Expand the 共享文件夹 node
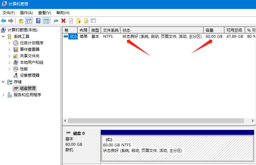The width and height of the screenshot is (256, 165). (x=9, y=56)
